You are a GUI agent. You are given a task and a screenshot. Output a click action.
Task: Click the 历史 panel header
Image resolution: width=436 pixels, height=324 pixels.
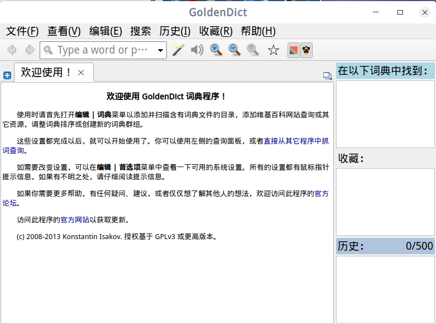click(385, 246)
